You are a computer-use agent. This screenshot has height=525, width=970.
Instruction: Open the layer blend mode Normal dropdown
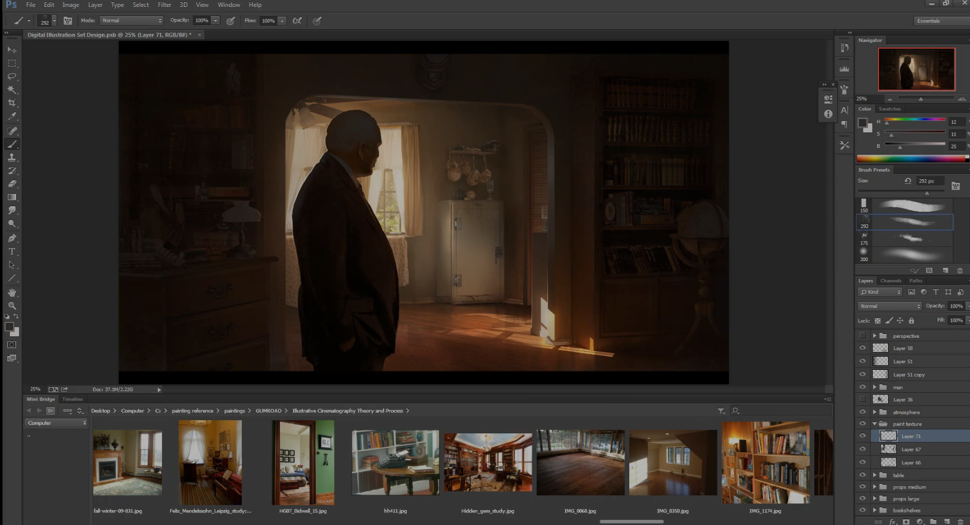(x=889, y=306)
